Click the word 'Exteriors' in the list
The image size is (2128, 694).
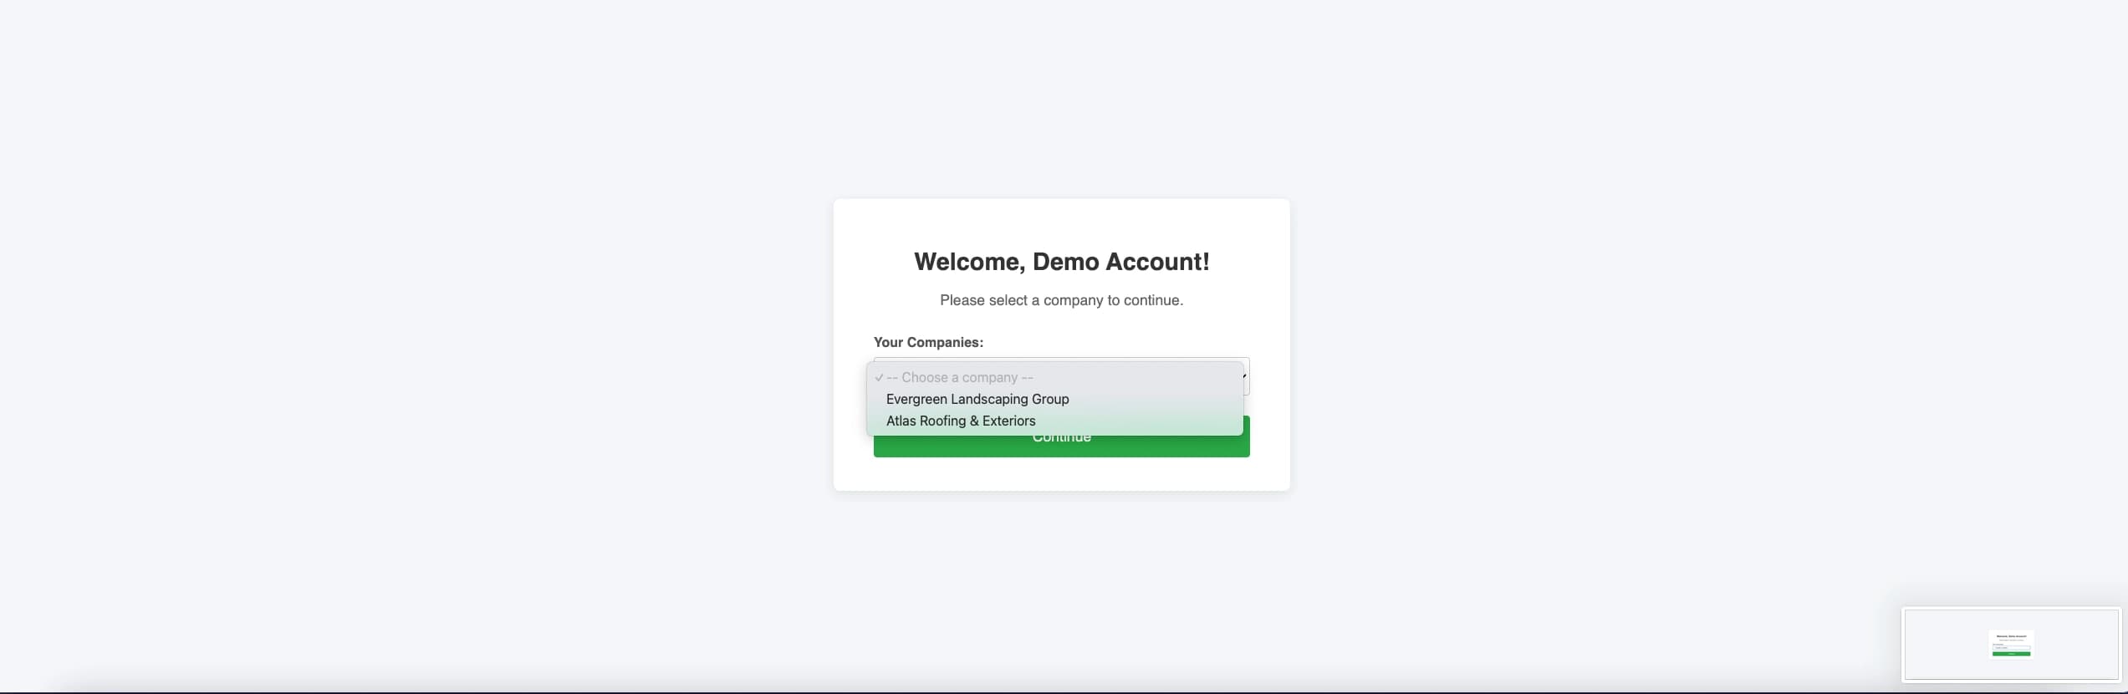point(1008,421)
